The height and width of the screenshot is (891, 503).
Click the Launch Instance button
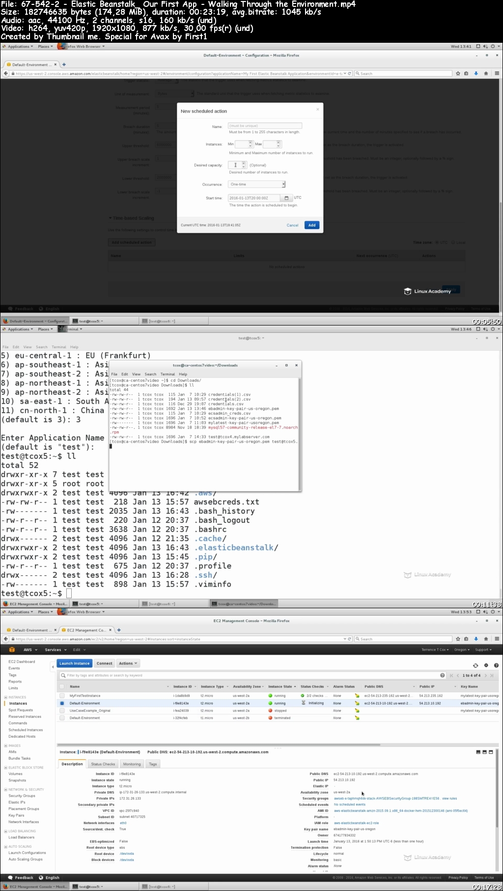[x=75, y=663]
